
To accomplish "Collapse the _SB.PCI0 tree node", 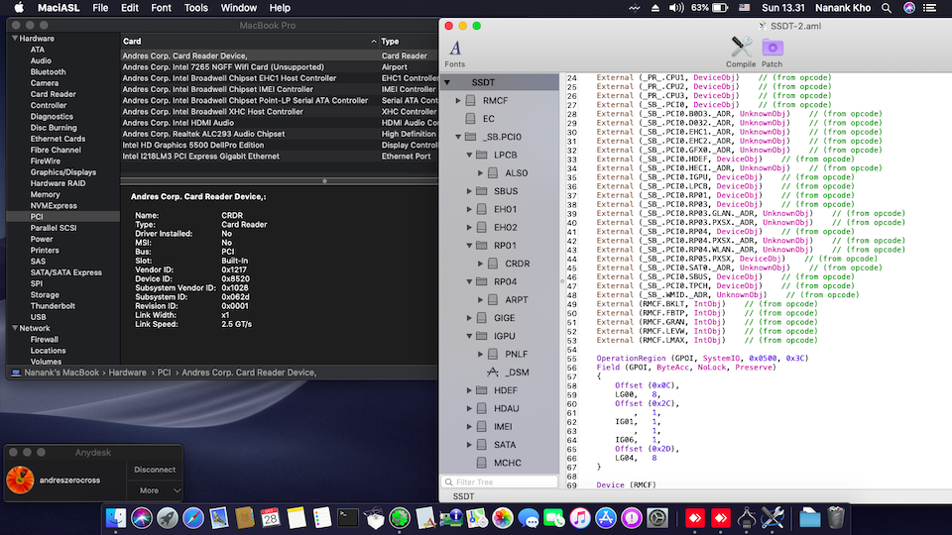I will coord(457,137).
